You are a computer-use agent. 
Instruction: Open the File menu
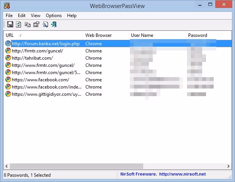[9, 16]
